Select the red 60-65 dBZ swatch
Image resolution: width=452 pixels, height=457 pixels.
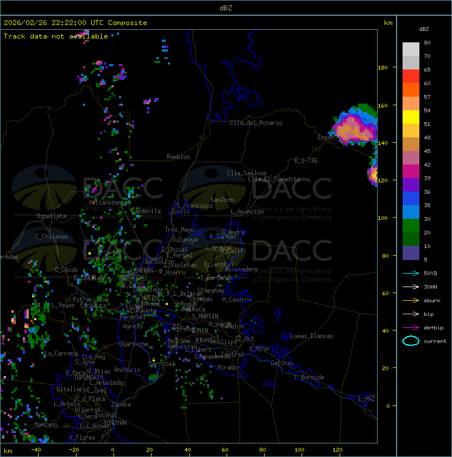point(411,77)
